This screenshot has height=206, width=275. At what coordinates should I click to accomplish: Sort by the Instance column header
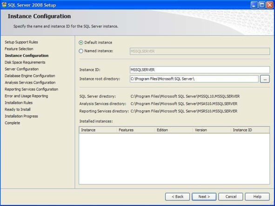[x=98, y=130]
